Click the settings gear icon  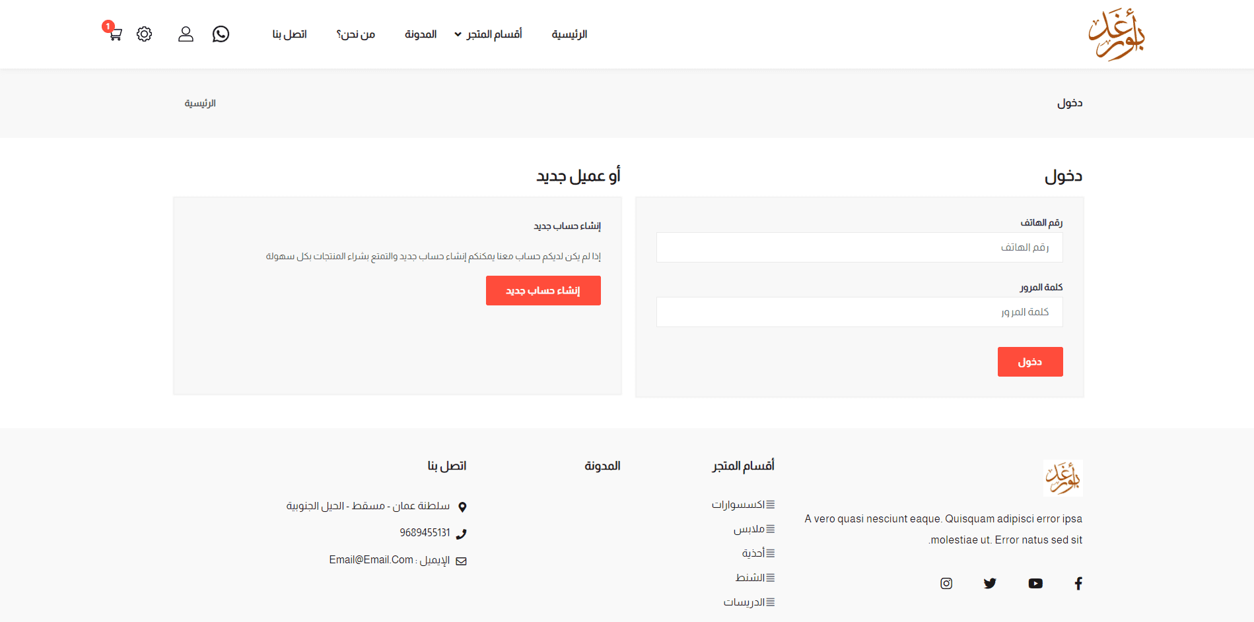click(144, 34)
